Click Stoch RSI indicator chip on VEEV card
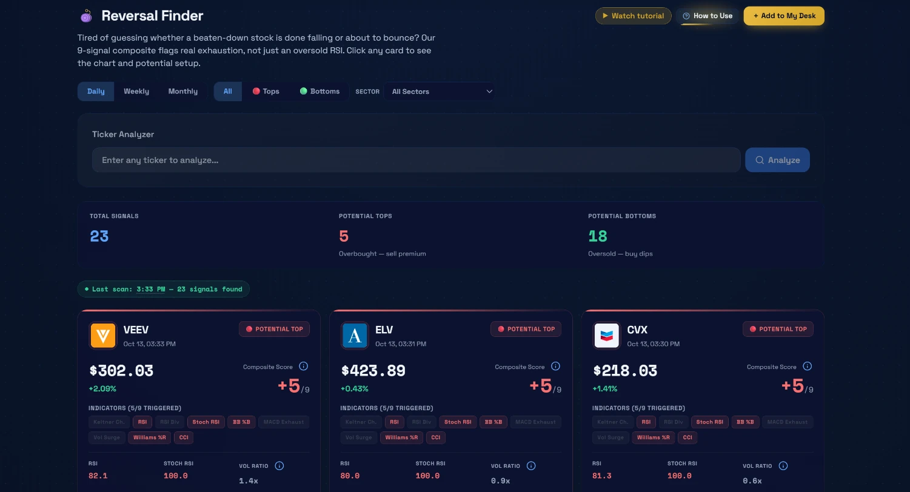 [x=206, y=422]
